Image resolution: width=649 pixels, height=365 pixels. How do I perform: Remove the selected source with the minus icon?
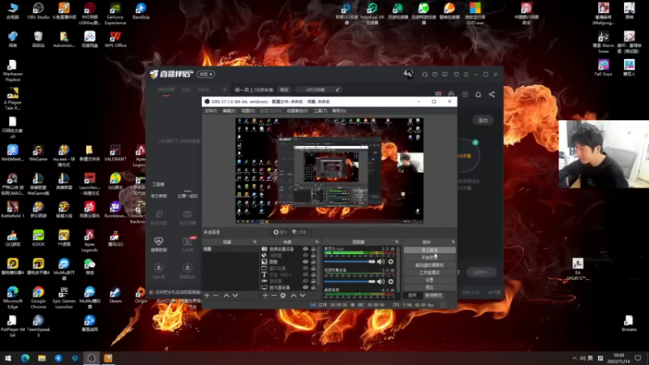[x=274, y=295]
